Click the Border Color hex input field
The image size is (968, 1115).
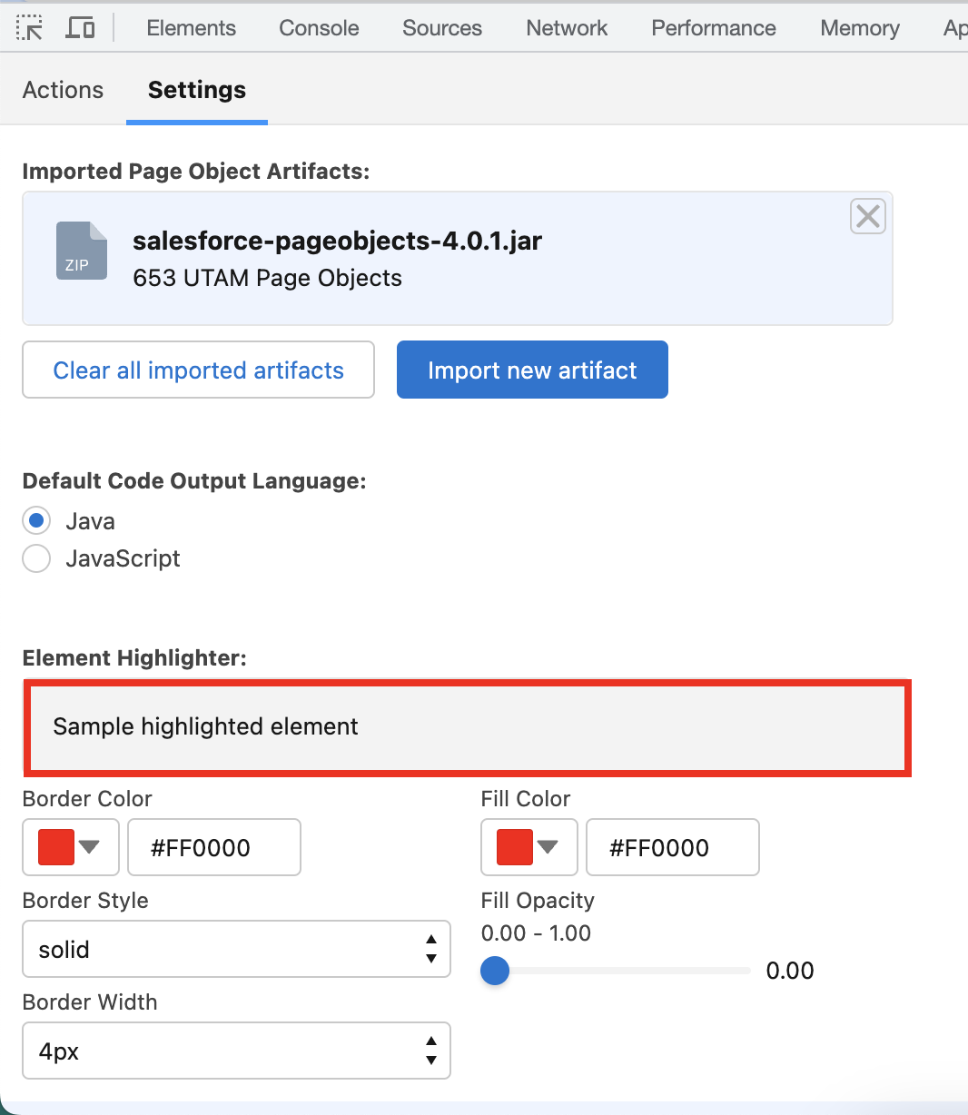coord(214,847)
